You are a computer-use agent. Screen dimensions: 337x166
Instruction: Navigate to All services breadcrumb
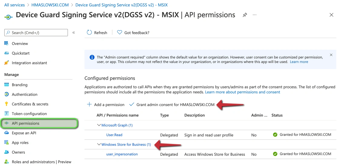[x=15, y=5]
